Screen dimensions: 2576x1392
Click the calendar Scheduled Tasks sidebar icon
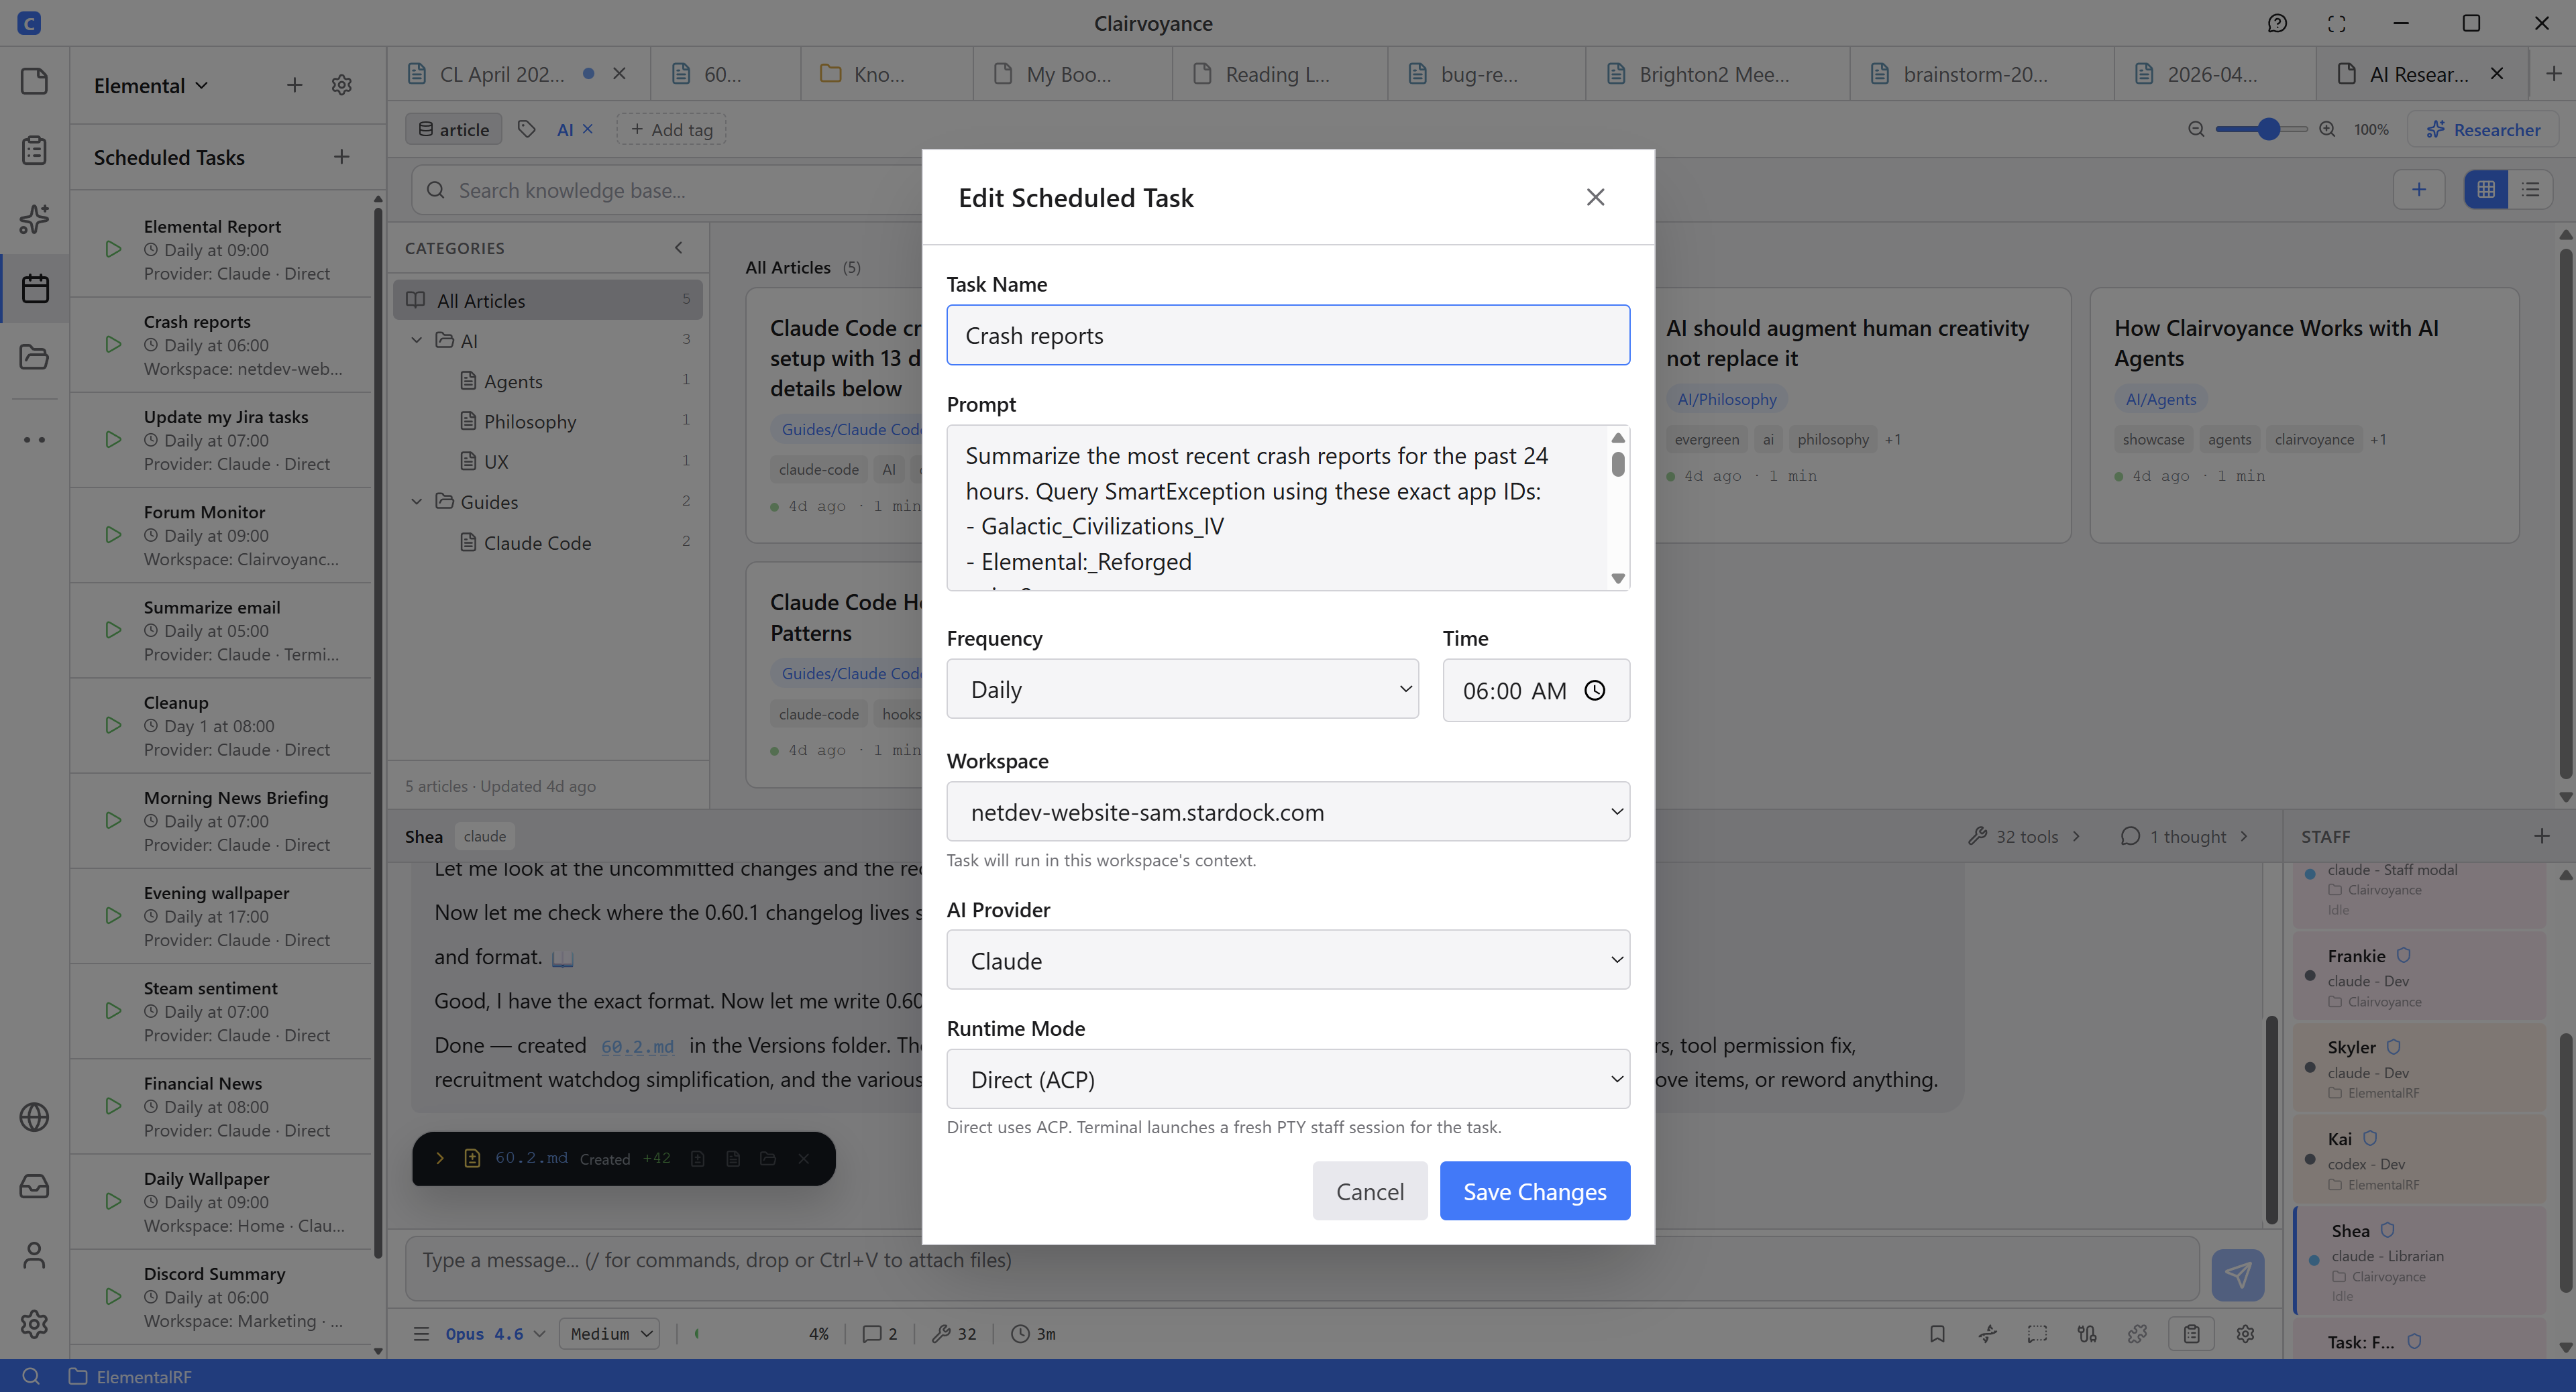(x=35, y=289)
